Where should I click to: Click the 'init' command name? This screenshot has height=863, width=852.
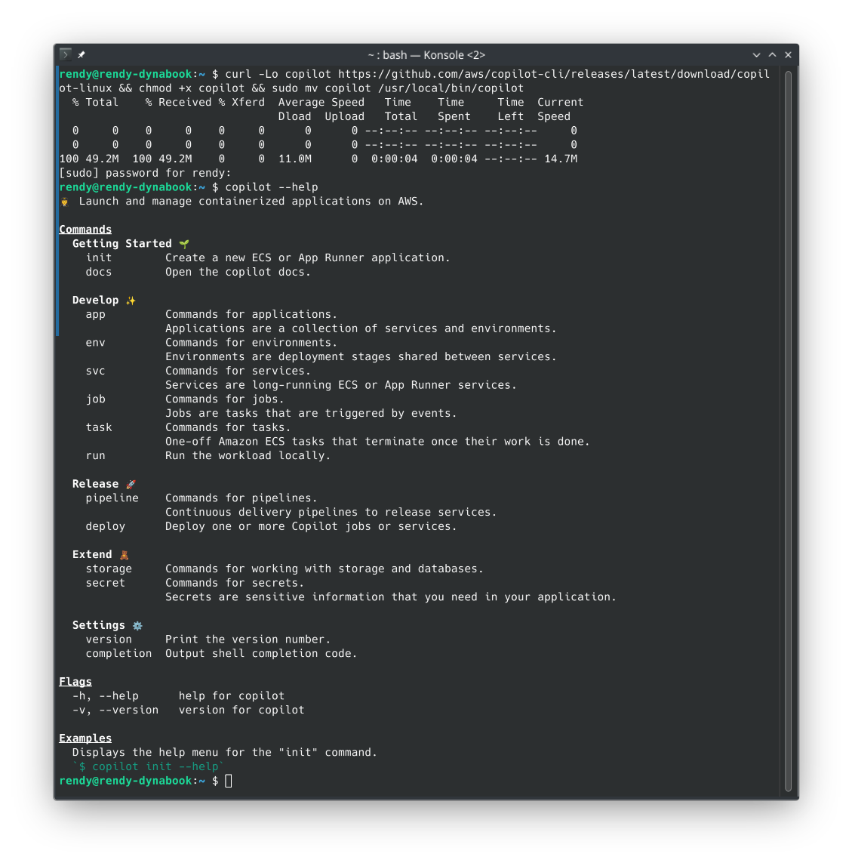98,257
